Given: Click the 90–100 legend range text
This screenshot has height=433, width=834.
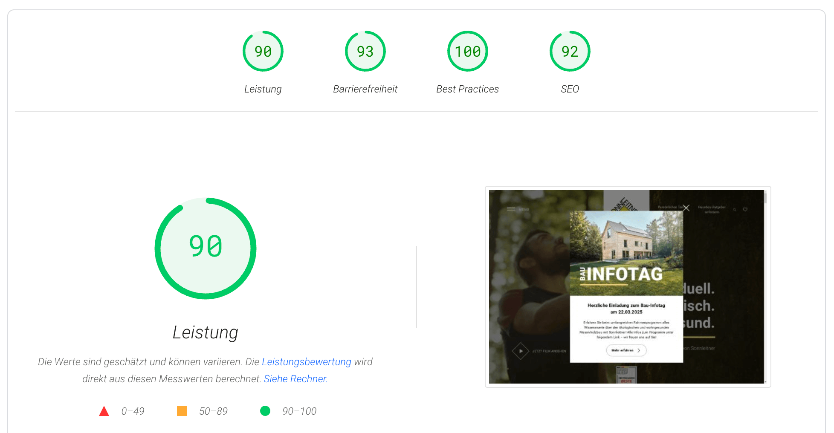Looking at the screenshot, I should [x=299, y=411].
